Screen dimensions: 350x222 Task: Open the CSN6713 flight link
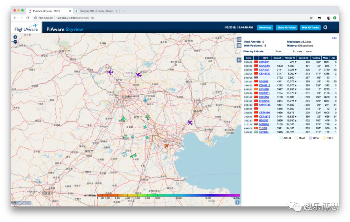point(264,86)
